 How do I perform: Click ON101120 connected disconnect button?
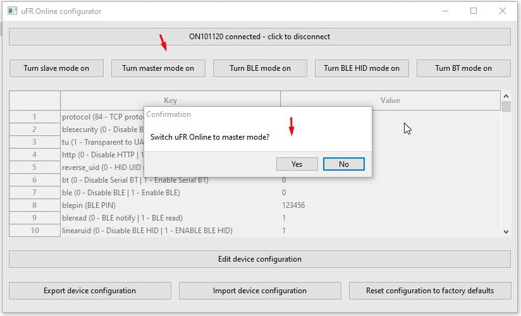tap(259, 37)
